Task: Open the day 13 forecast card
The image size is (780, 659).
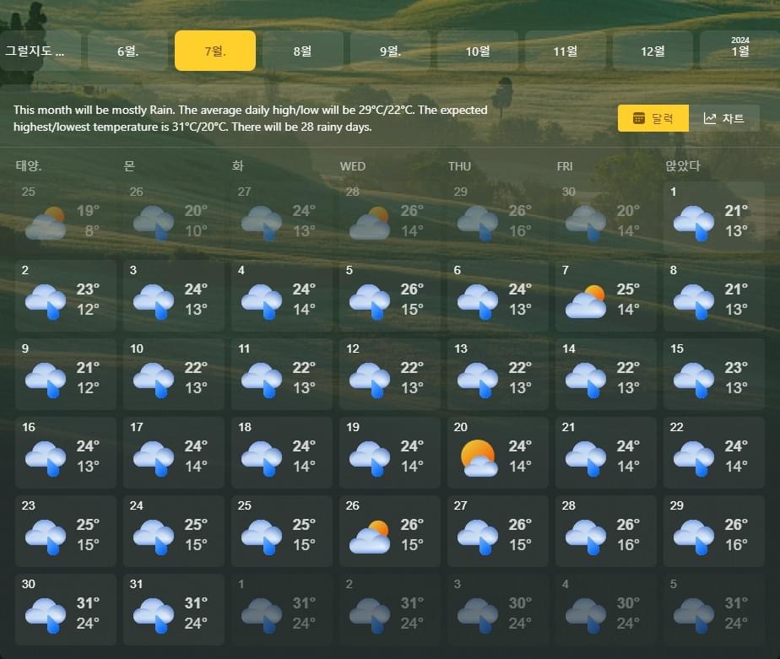Action: 497,374
